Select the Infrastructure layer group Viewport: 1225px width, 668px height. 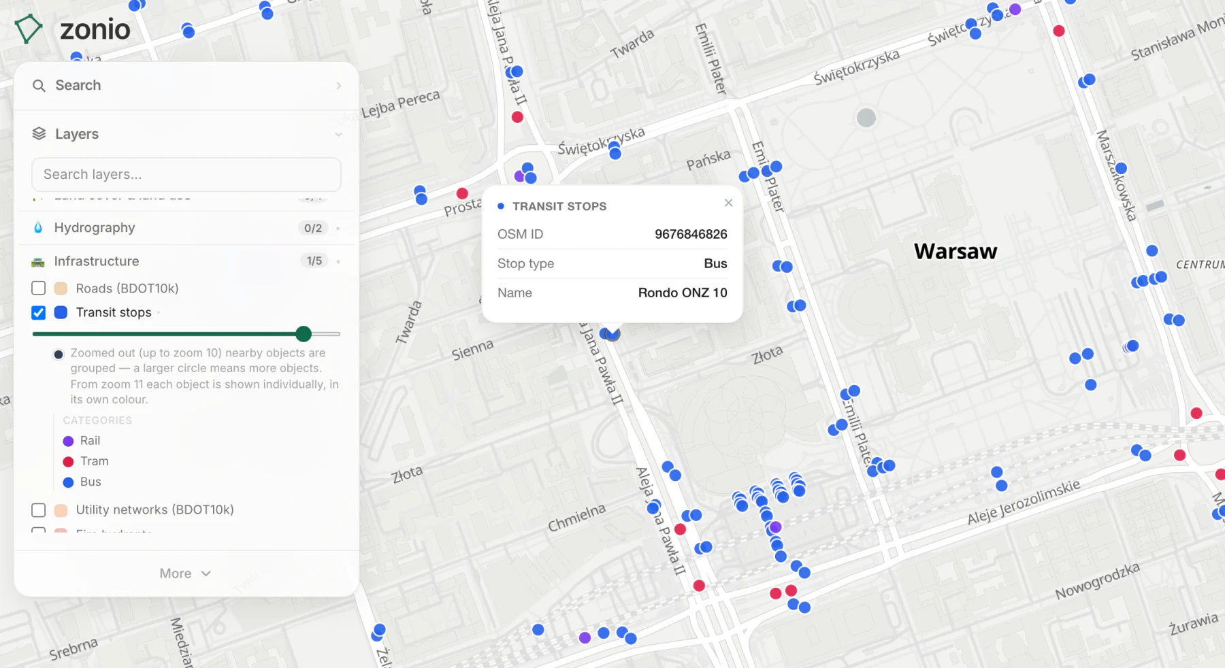point(186,261)
